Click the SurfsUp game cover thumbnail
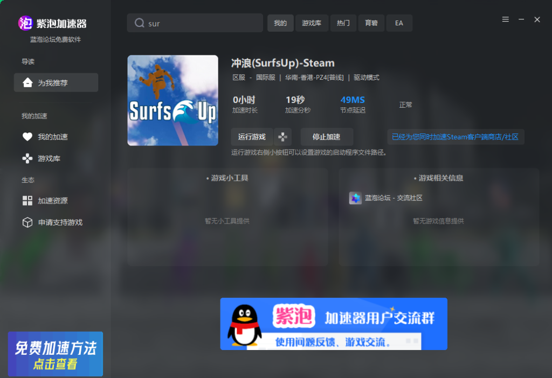 click(173, 100)
